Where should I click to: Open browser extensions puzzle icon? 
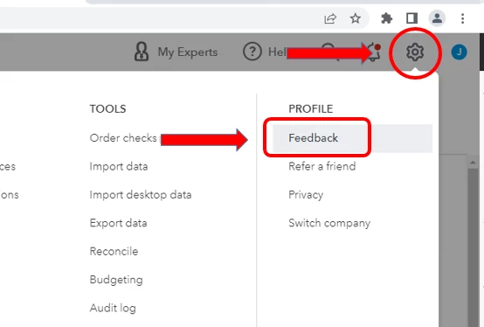pyautogui.click(x=386, y=18)
